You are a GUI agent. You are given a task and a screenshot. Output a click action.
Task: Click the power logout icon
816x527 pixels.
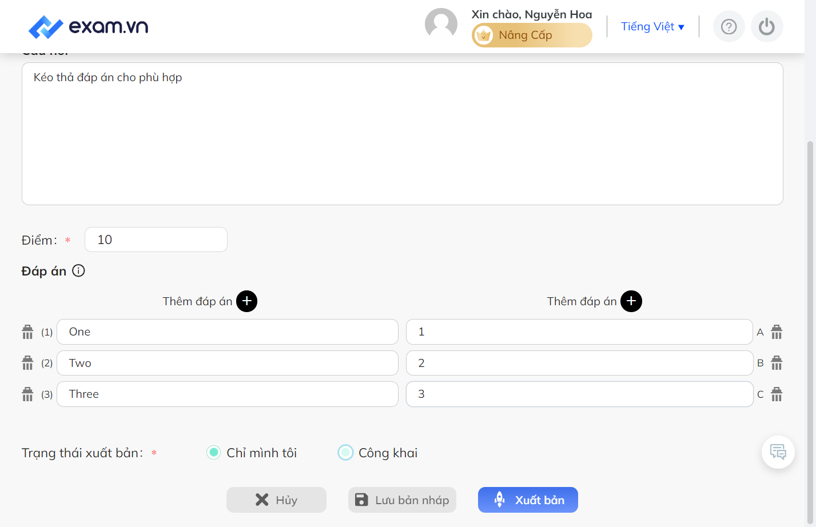point(767,26)
